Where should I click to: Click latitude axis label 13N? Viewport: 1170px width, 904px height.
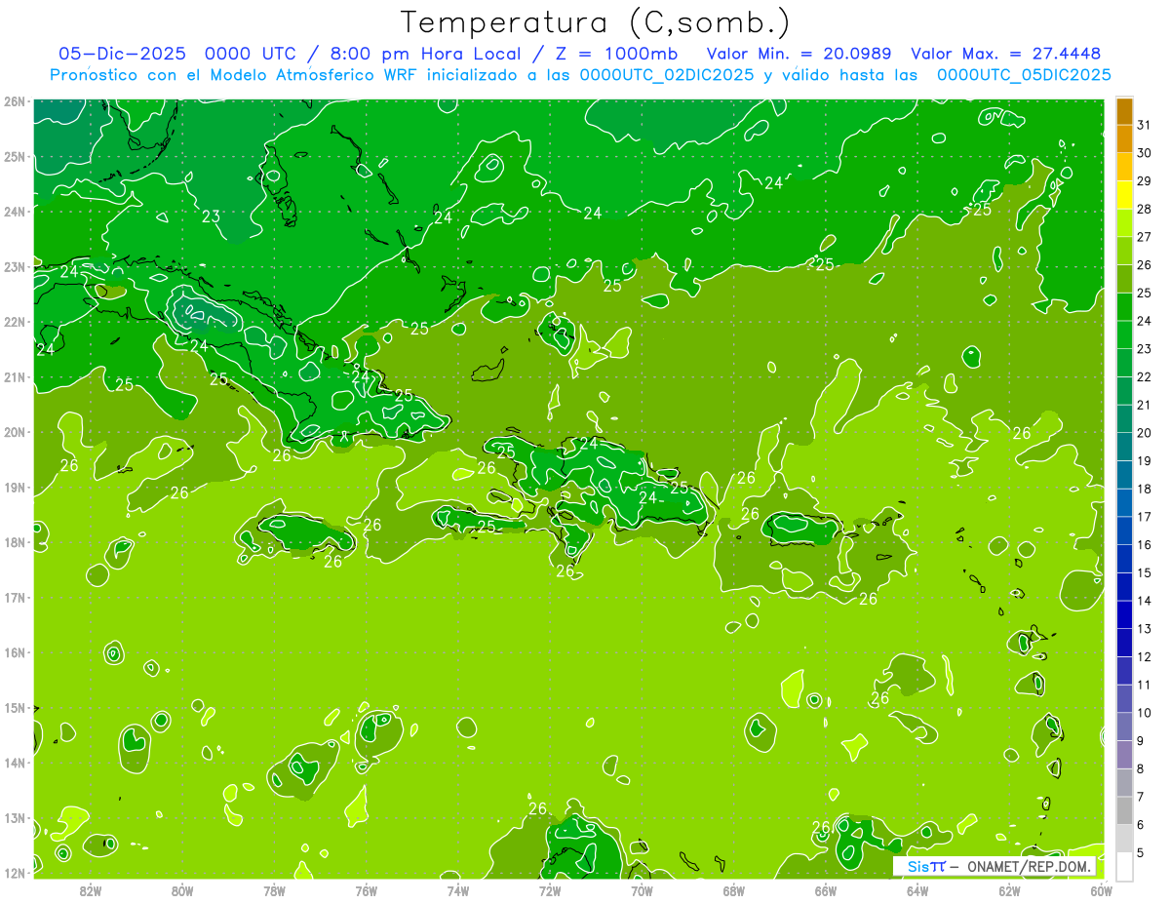pyautogui.click(x=14, y=817)
